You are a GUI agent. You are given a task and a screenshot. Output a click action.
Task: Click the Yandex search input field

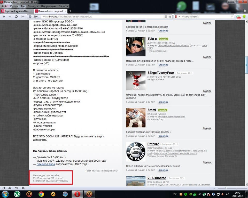coord(206,16)
